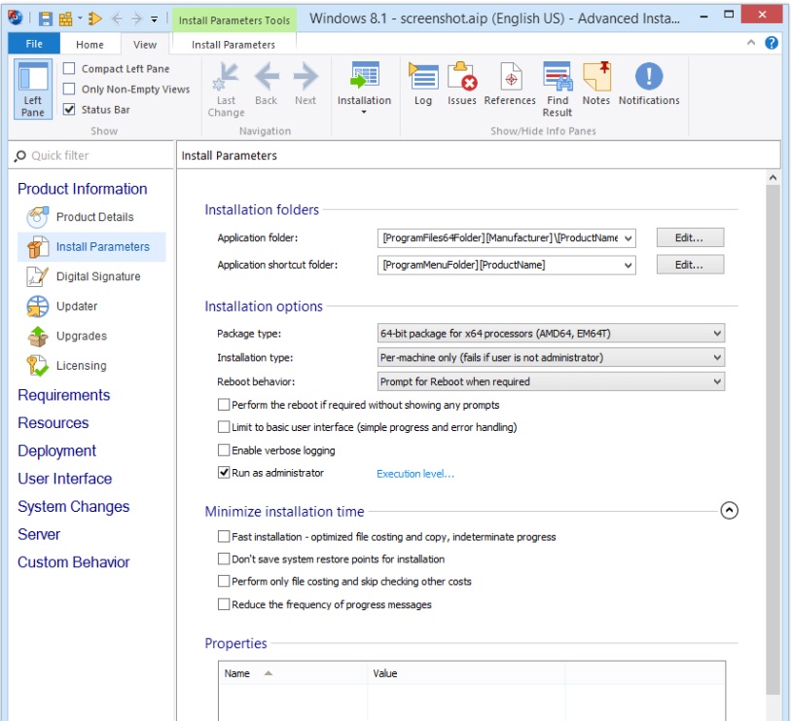This screenshot has height=721, width=791.
Task: Expand the Resources section
Action: point(53,423)
